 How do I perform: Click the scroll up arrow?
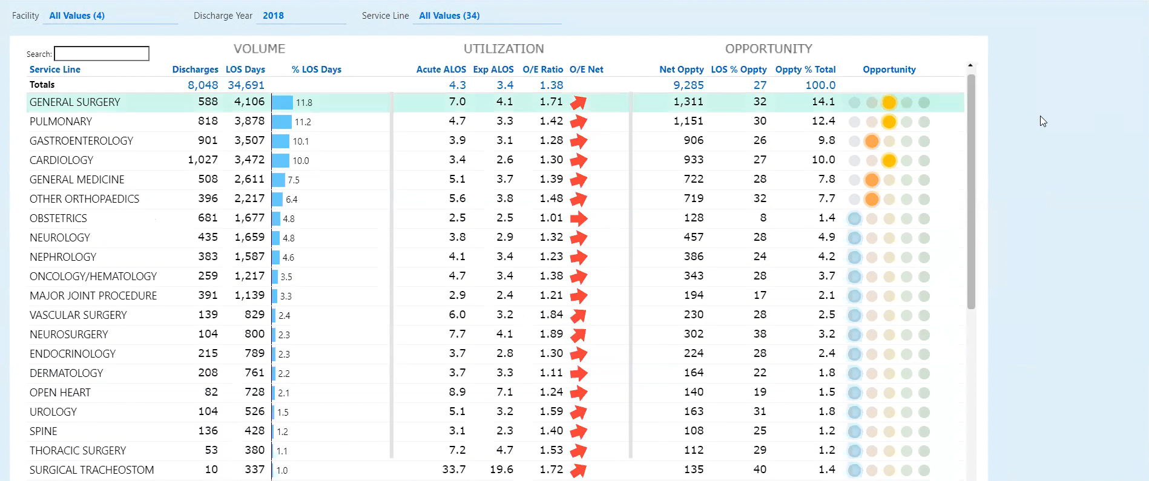[x=970, y=65]
